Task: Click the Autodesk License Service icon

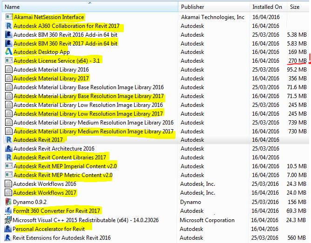Action: point(9,60)
